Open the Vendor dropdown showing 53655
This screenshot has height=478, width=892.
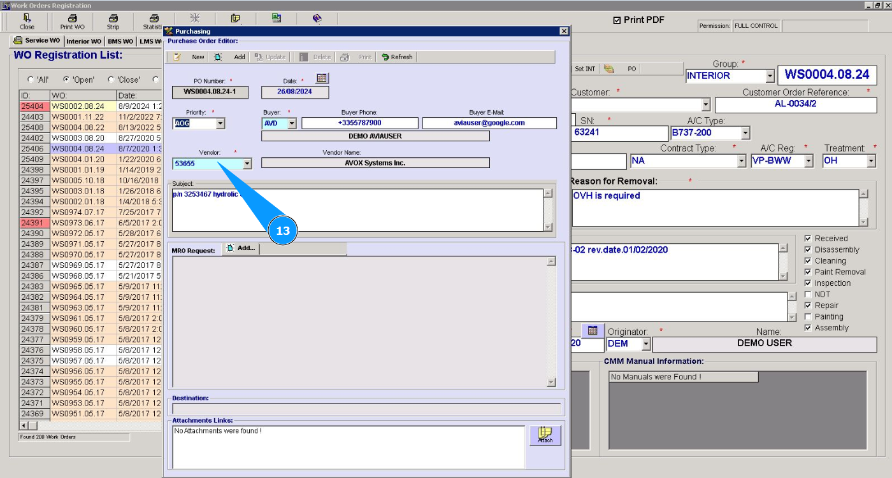click(247, 164)
